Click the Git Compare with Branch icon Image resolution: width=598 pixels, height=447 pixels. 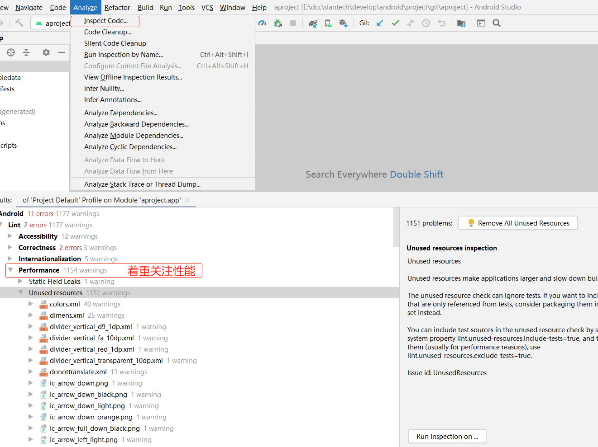pyautogui.click(x=411, y=23)
